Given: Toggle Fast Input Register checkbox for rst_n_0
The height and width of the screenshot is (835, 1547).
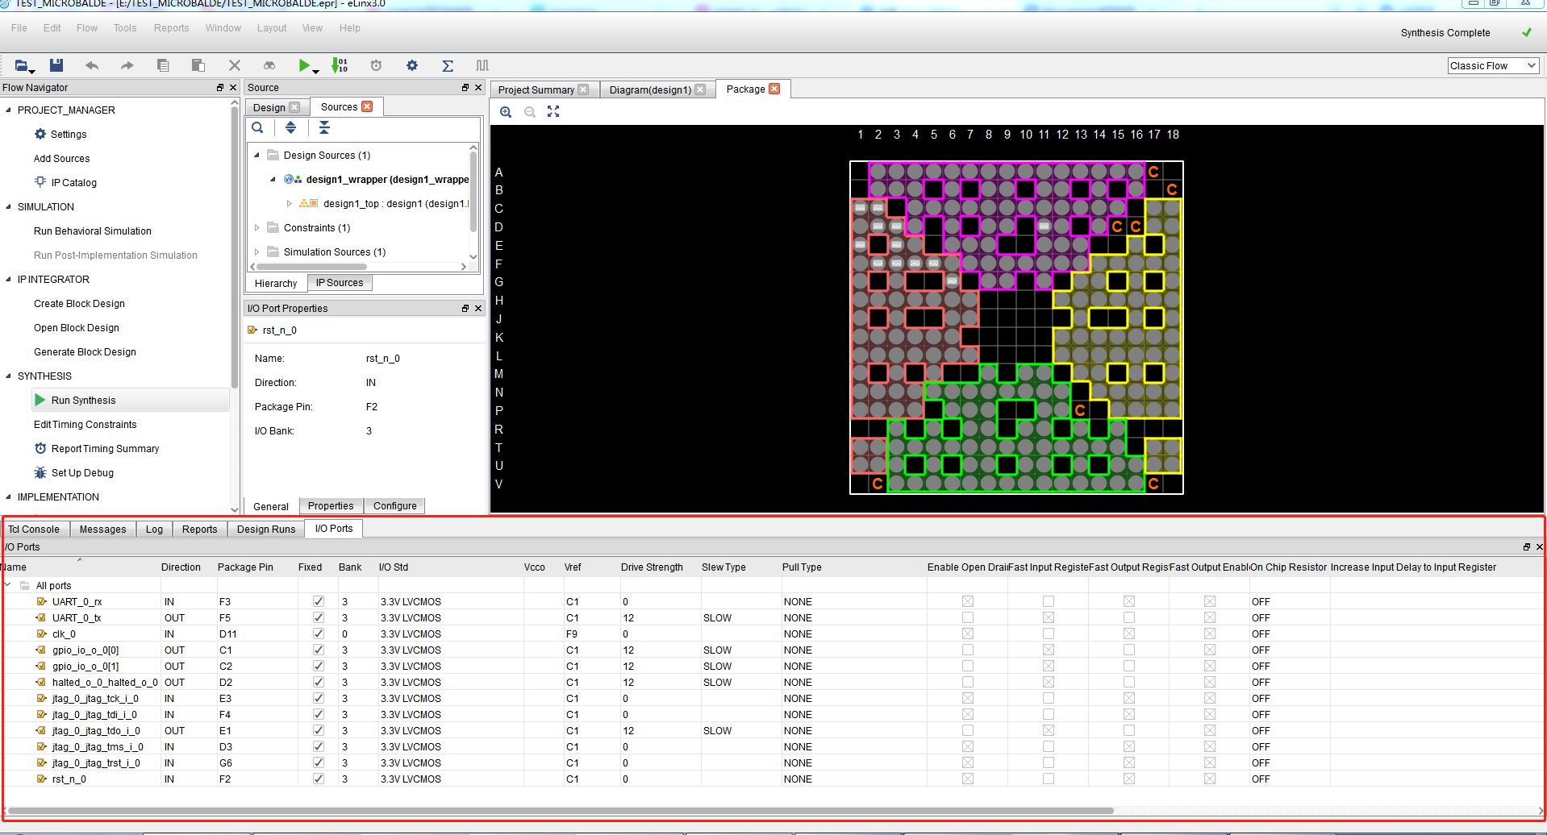Looking at the screenshot, I should pos(1048,779).
